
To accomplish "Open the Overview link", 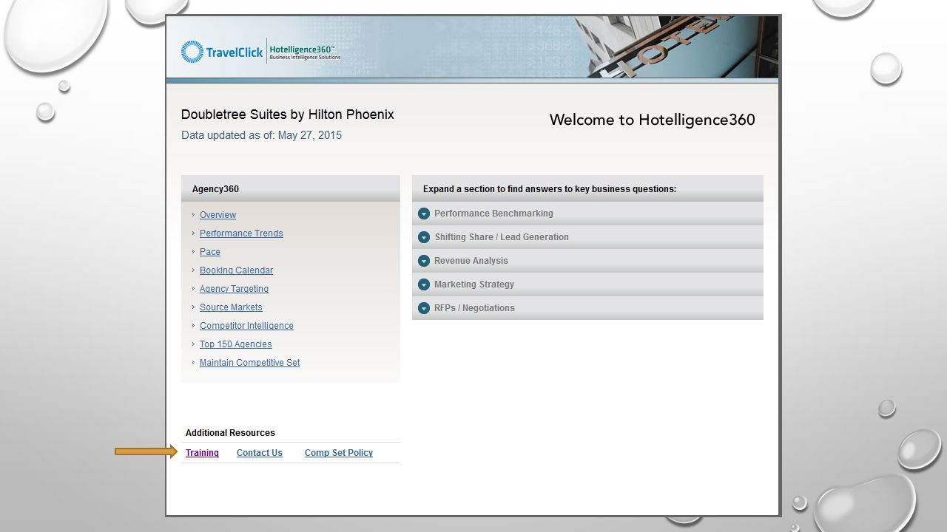I will [x=218, y=215].
